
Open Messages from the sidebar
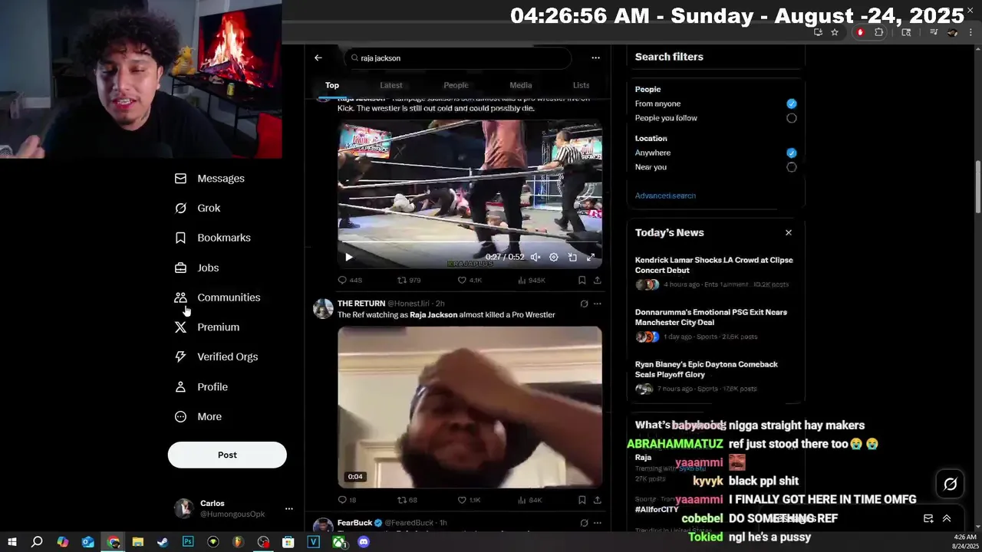[209, 179]
